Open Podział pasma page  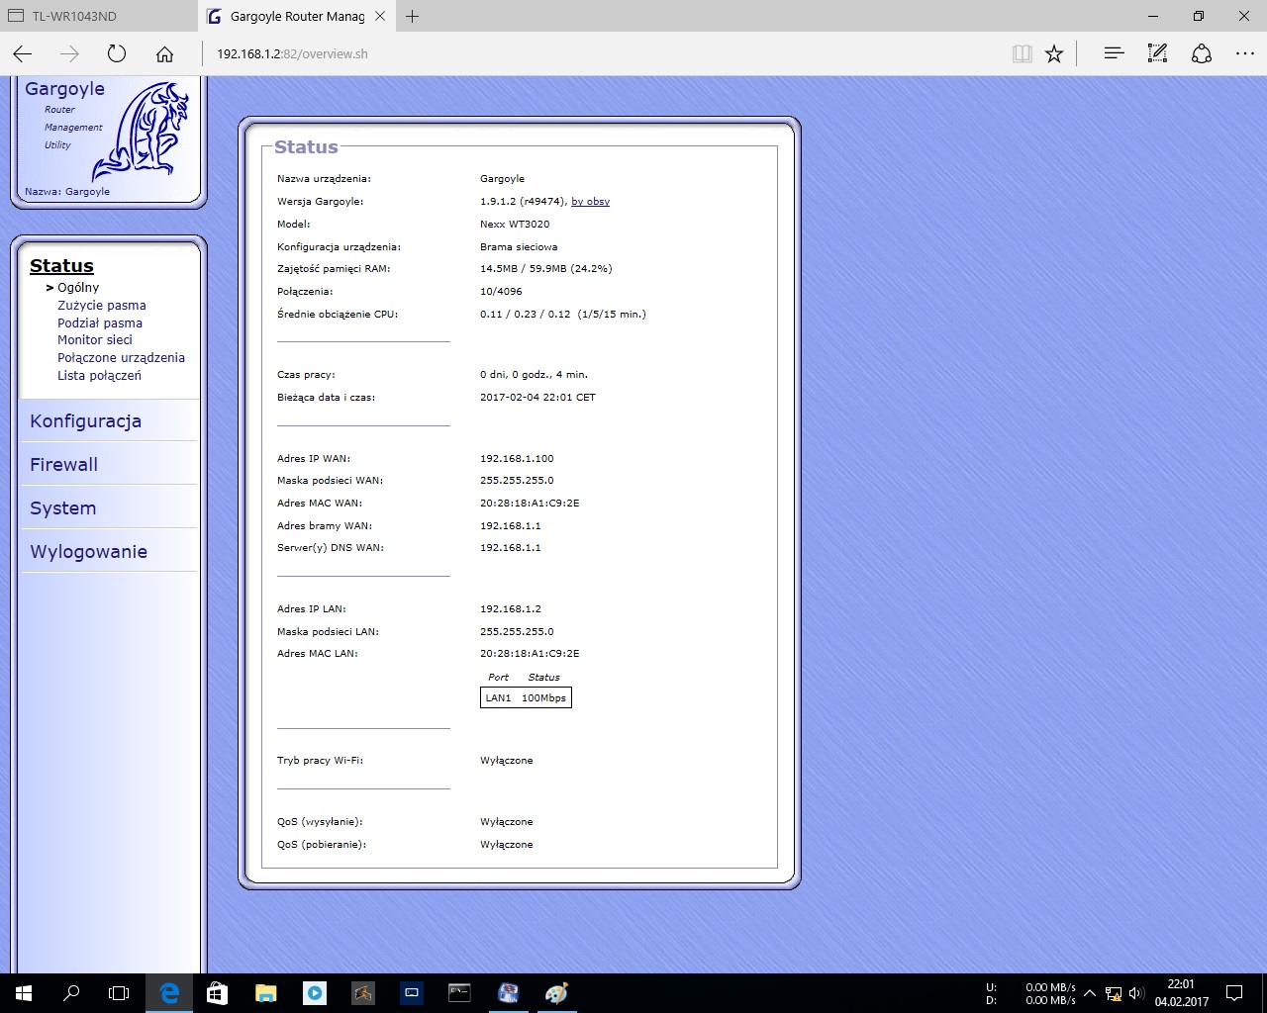100,322
